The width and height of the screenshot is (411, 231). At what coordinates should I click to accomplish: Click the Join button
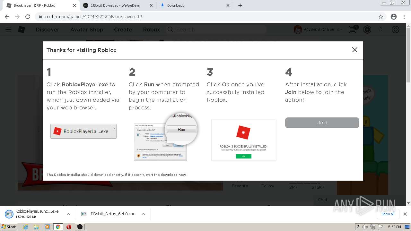(322, 123)
